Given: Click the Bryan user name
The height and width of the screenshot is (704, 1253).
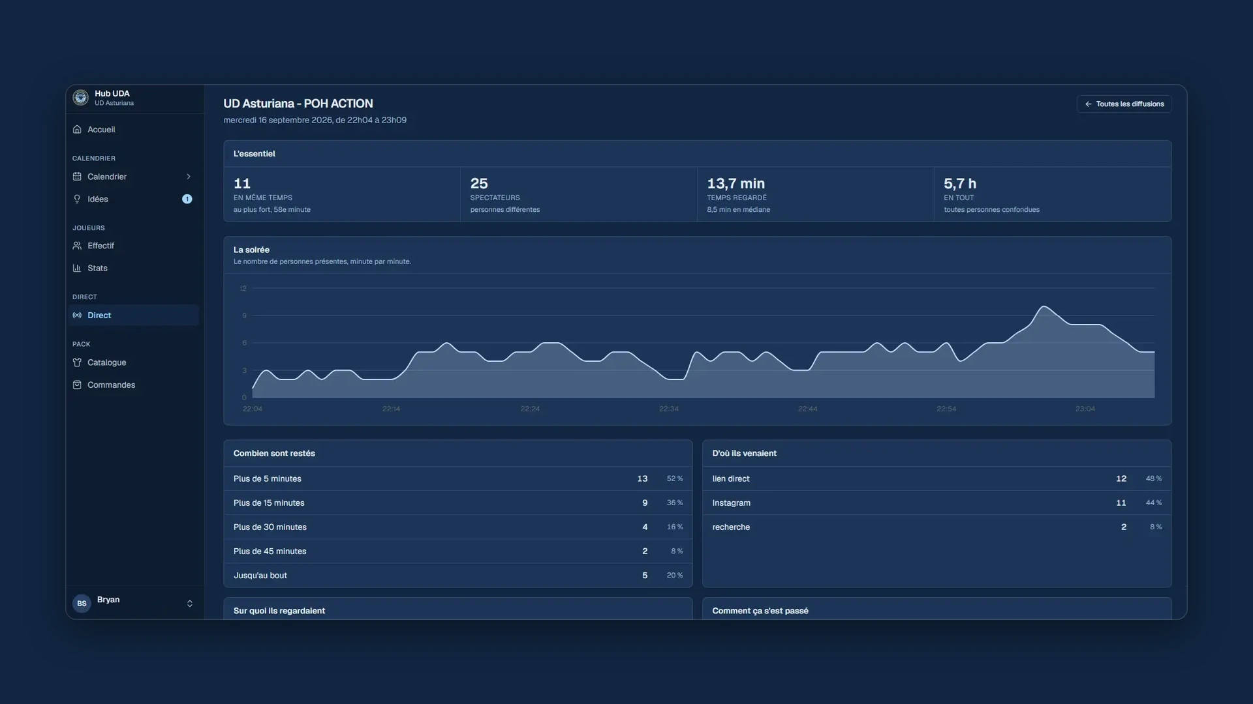Looking at the screenshot, I should point(108,600).
